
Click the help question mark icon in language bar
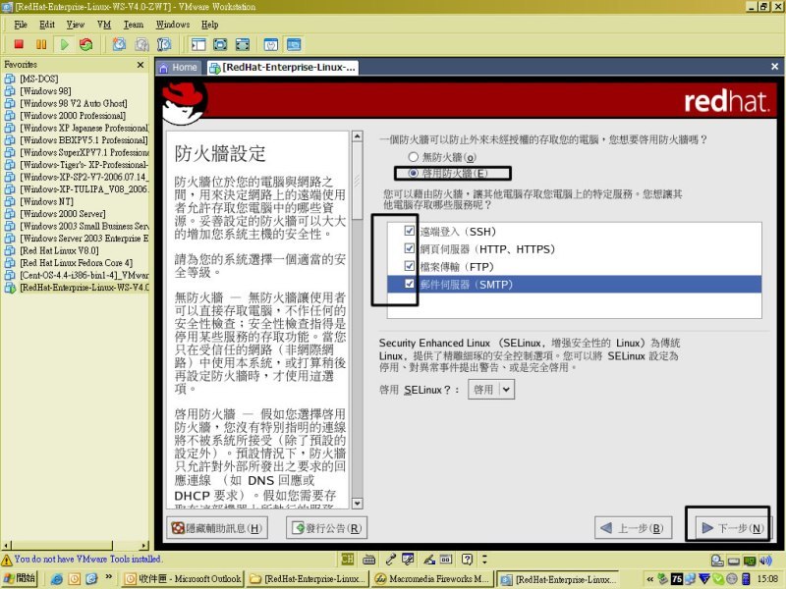(x=468, y=559)
